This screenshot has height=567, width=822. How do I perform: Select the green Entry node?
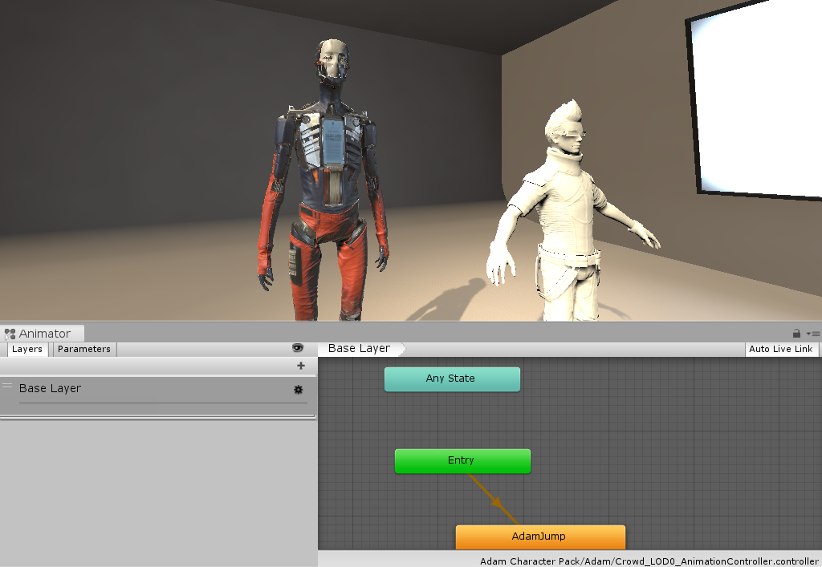462,460
